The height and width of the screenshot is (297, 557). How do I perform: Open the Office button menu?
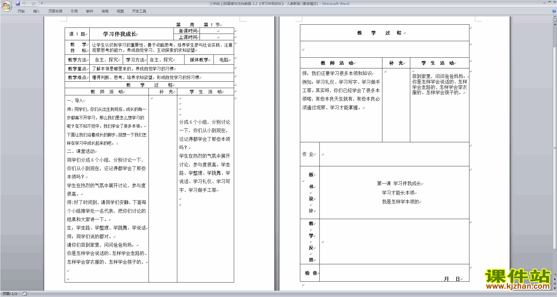point(6,6)
